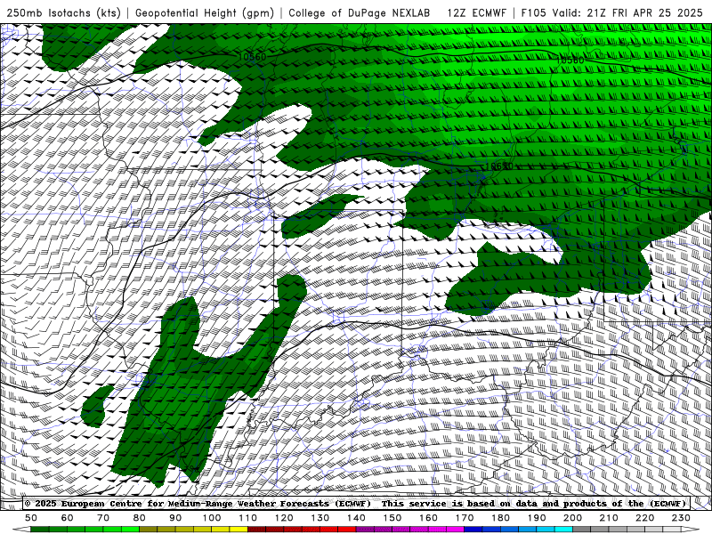Select 'College of DuPage NEXLAB' in header
The width and height of the screenshot is (712, 534).
coord(360,12)
